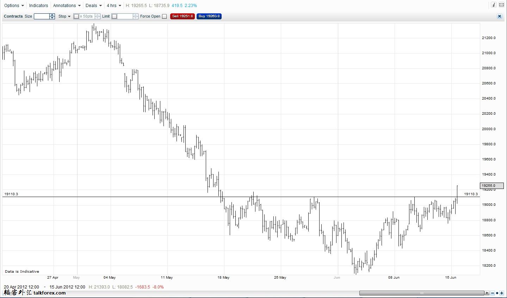
Task: Adjust the Stop field stepper arrows
Action: tap(98, 16)
